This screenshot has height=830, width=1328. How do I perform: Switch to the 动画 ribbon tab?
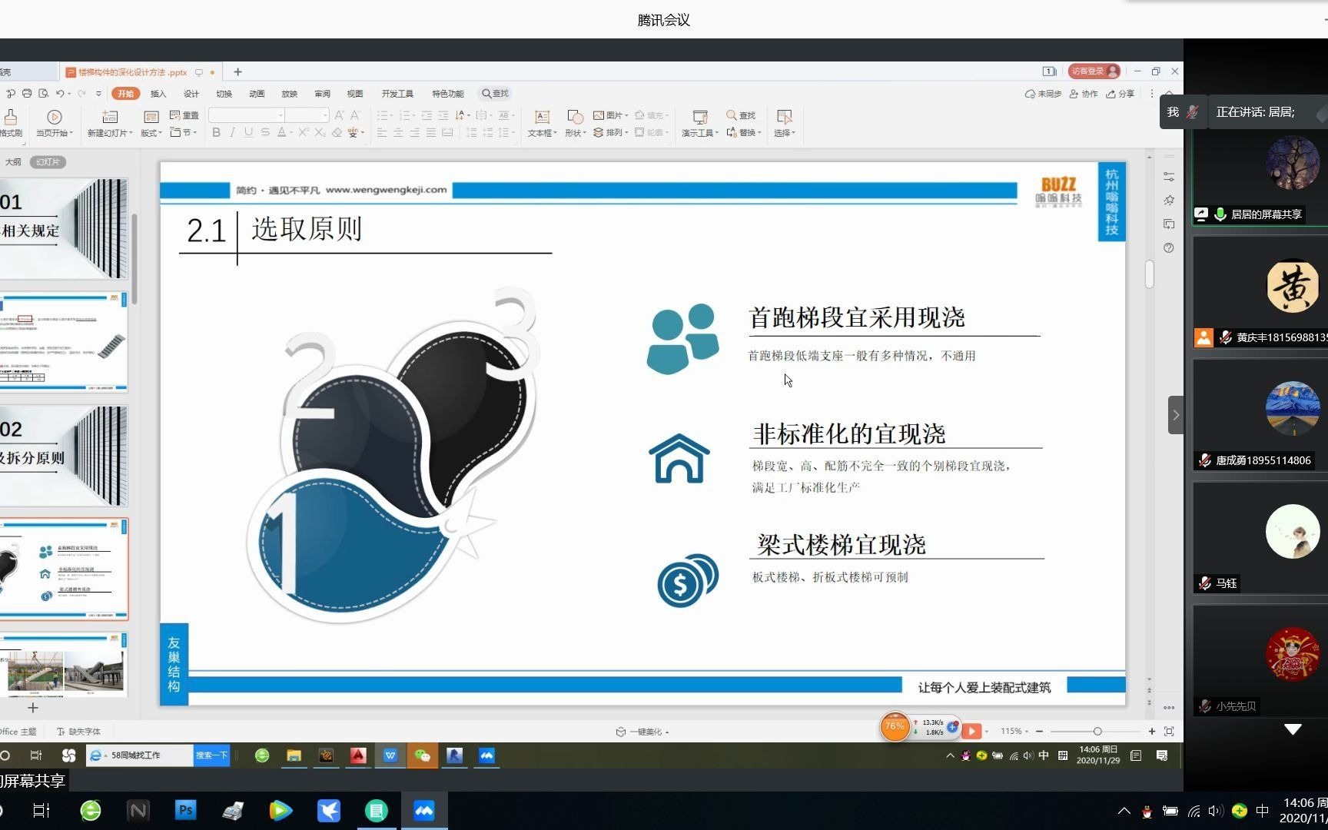click(x=257, y=94)
